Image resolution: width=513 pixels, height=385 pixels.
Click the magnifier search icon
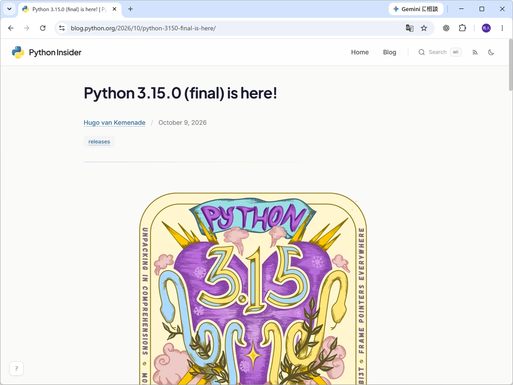(422, 53)
